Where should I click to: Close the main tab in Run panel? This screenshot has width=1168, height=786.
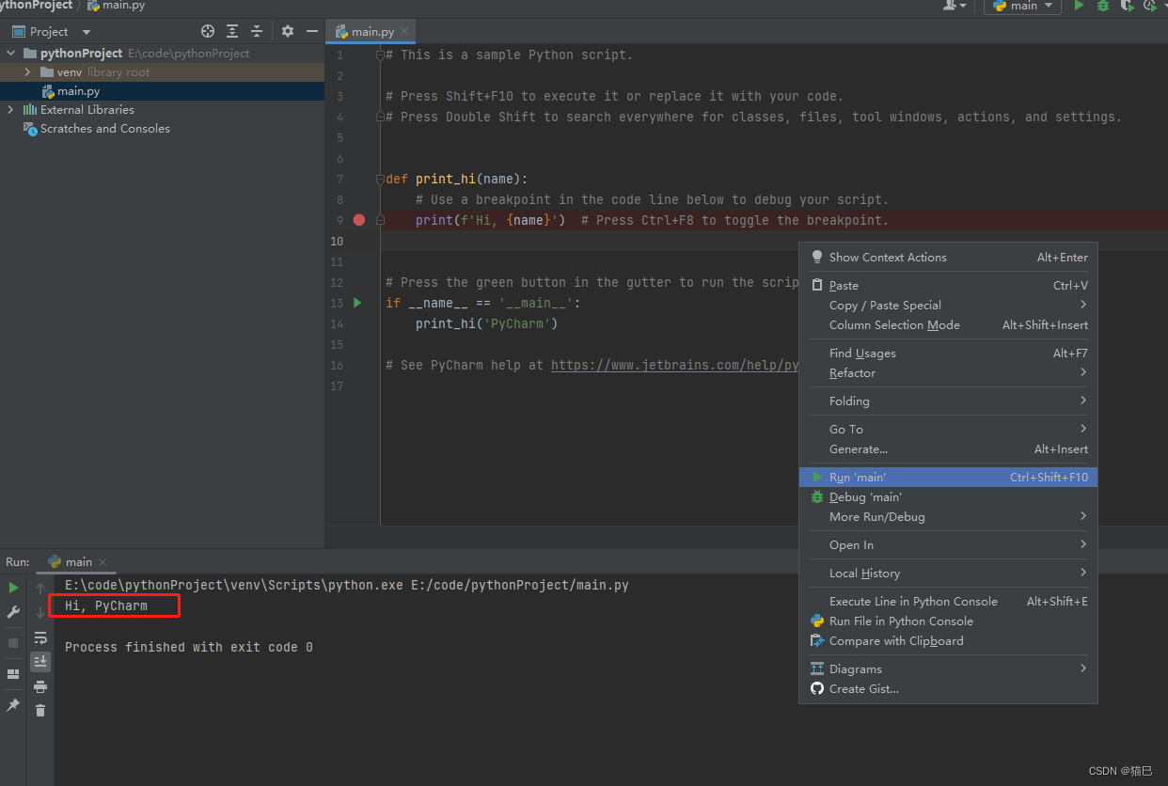coord(103,562)
